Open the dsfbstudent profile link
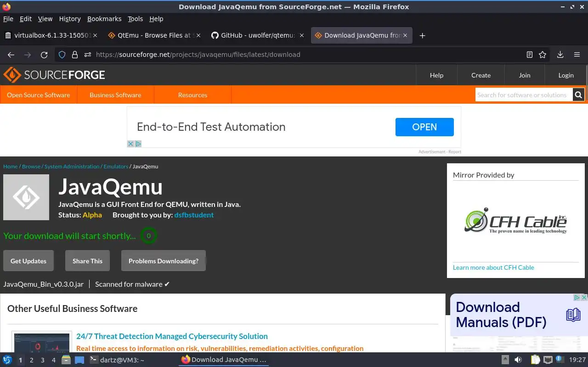Image resolution: width=588 pixels, height=367 pixels. (194, 215)
